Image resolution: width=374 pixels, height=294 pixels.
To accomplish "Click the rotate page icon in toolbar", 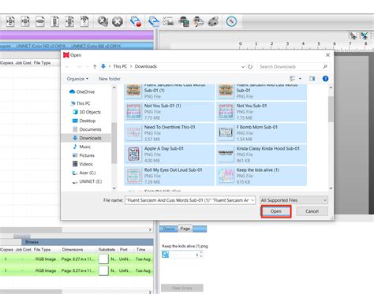I will [84, 21].
